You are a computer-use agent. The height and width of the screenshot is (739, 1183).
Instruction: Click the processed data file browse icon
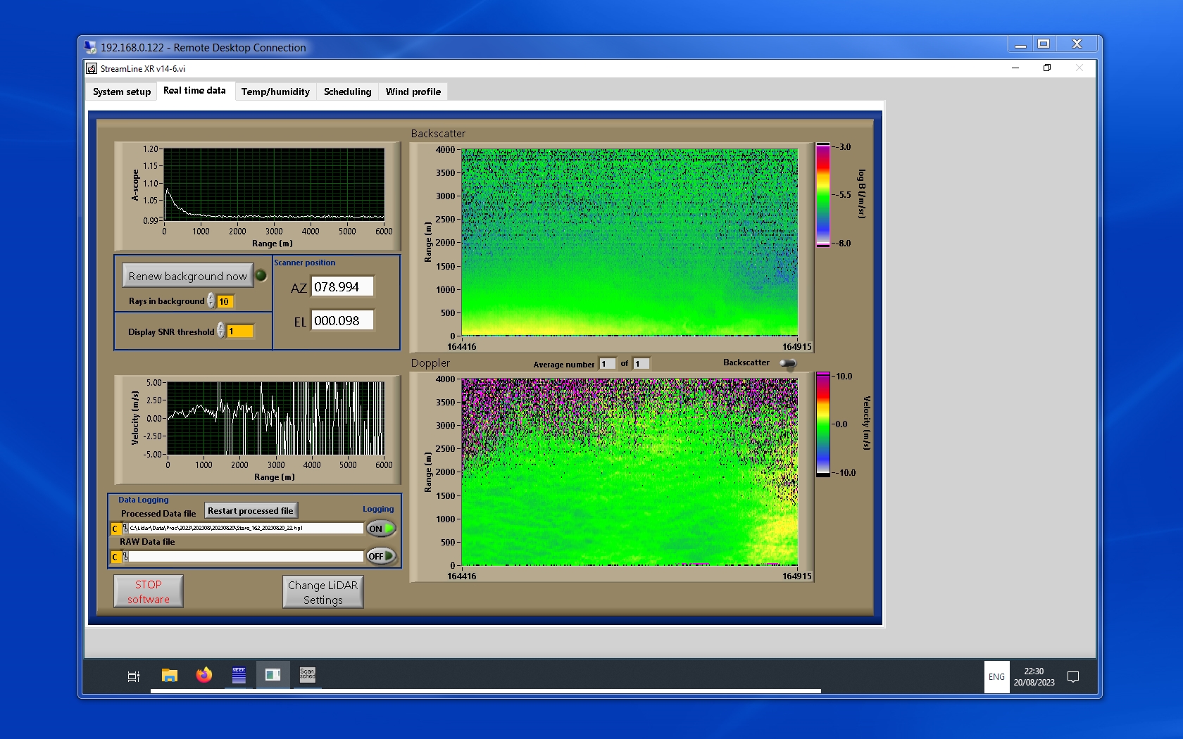[125, 529]
